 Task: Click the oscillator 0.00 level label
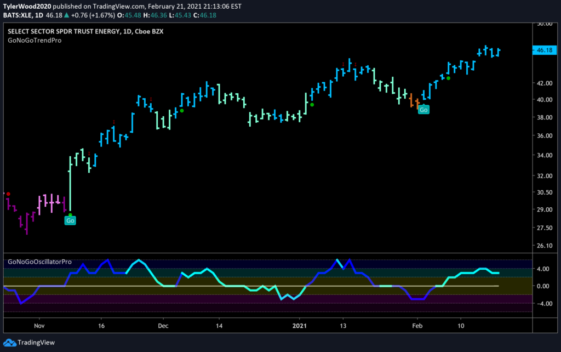[543, 286]
